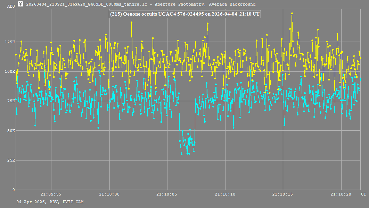Viewport: 369px width, 208px height.
Task: Click the Tangra icon beside the file name
Action: (x=21, y=4)
